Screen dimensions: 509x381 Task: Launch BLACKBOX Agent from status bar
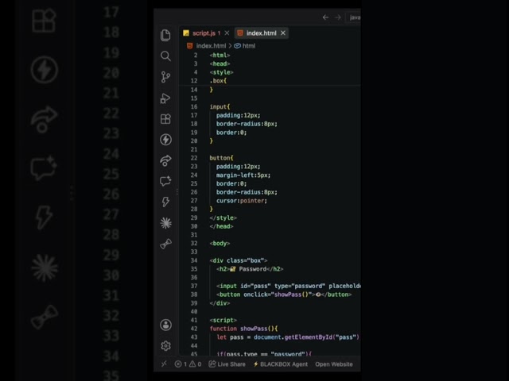click(280, 364)
